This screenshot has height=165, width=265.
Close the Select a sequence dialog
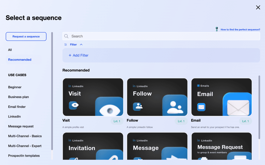pos(258,7)
